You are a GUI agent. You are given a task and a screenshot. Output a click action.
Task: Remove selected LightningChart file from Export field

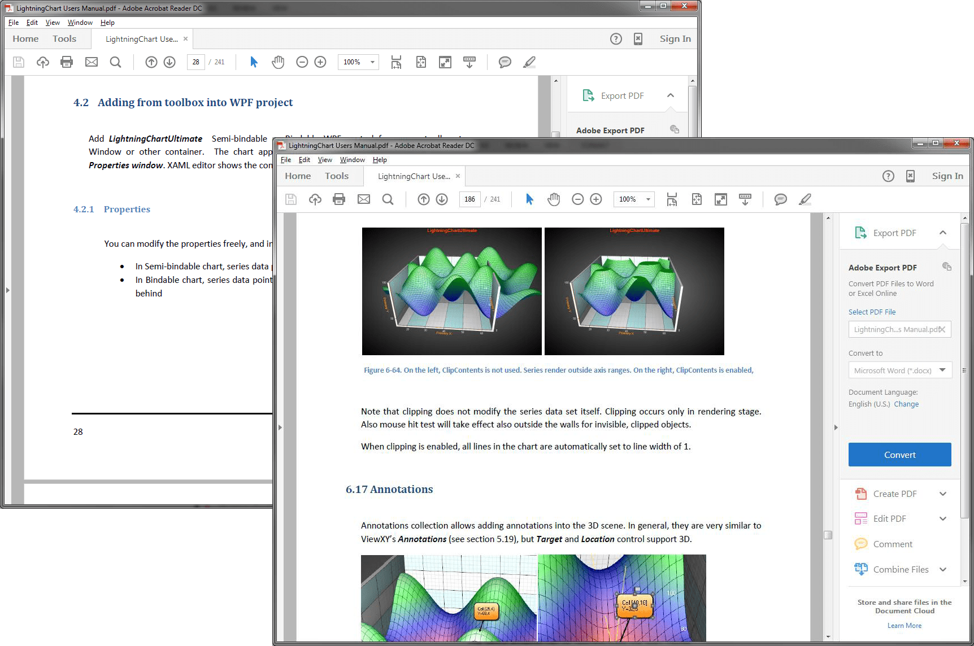(941, 330)
